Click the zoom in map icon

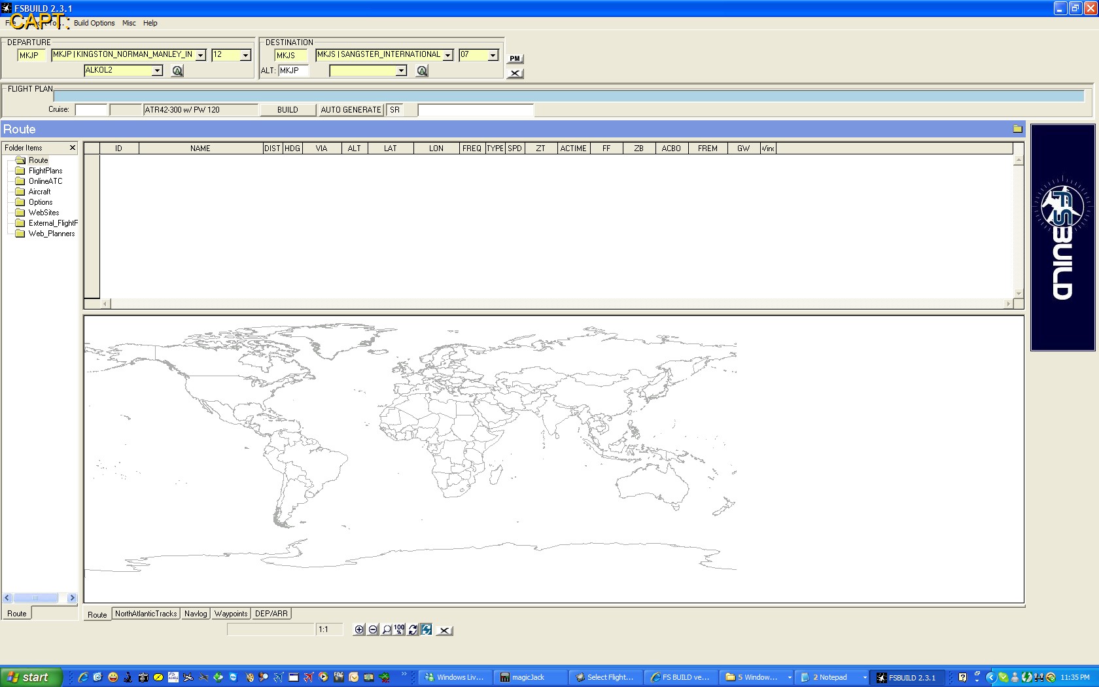(x=359, y=629)
